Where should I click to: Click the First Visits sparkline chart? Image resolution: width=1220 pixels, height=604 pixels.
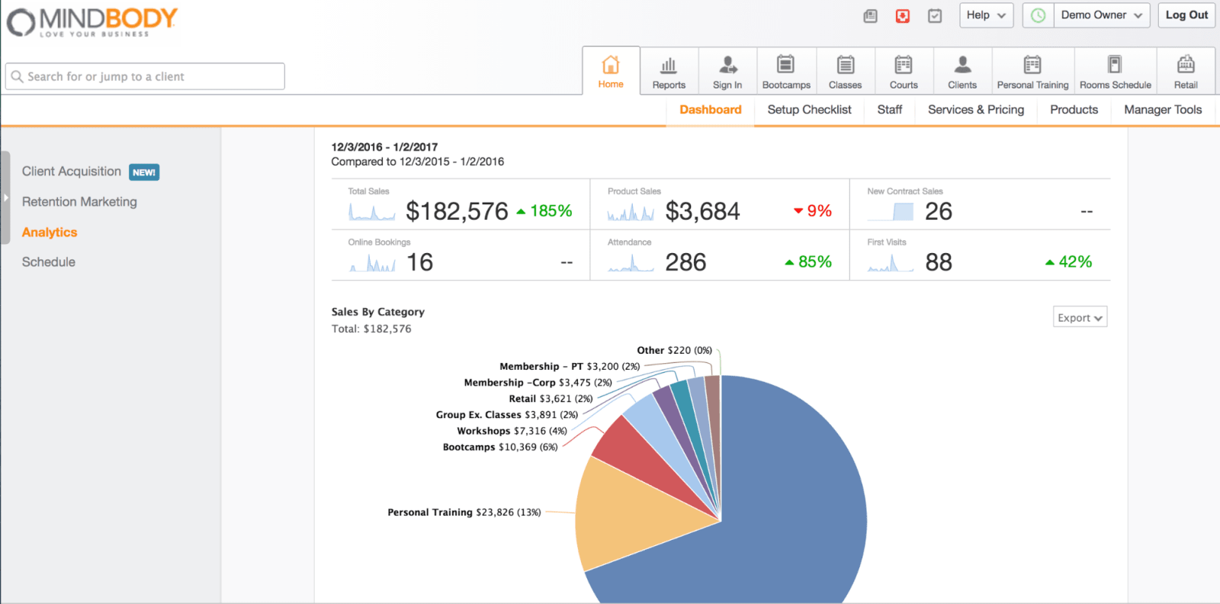tap(891, 263)
